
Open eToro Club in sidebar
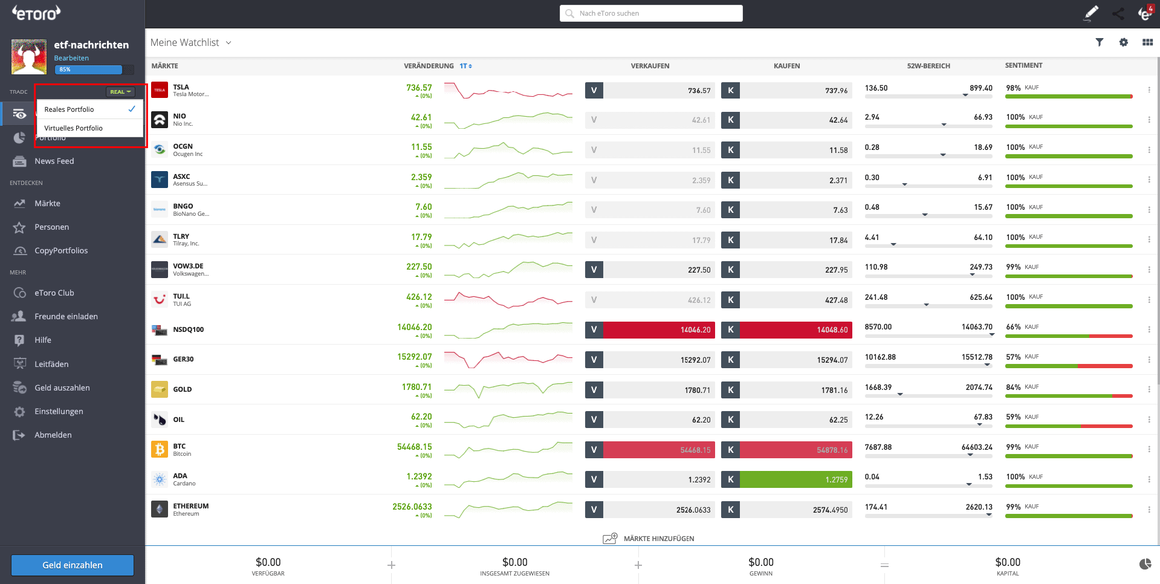54,293
